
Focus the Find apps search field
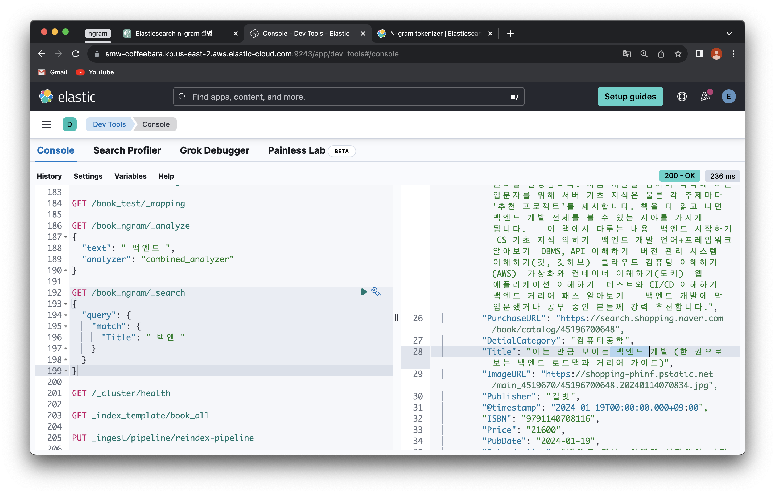pos(349,97)
